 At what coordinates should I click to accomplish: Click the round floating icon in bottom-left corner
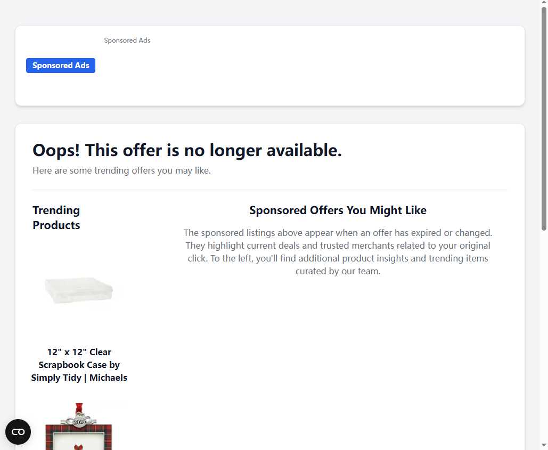pyautogui.click(x=18, y=432)
